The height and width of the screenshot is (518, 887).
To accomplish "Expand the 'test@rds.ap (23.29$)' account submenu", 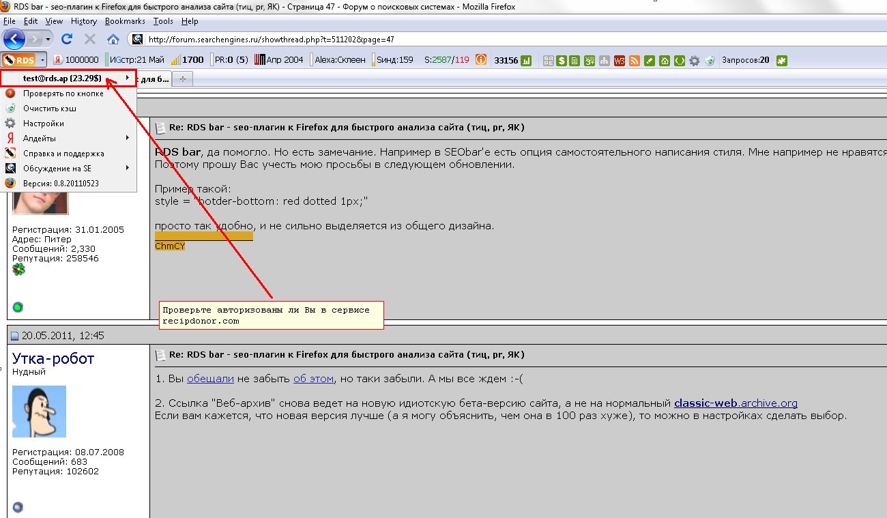I will click(68, 78).
